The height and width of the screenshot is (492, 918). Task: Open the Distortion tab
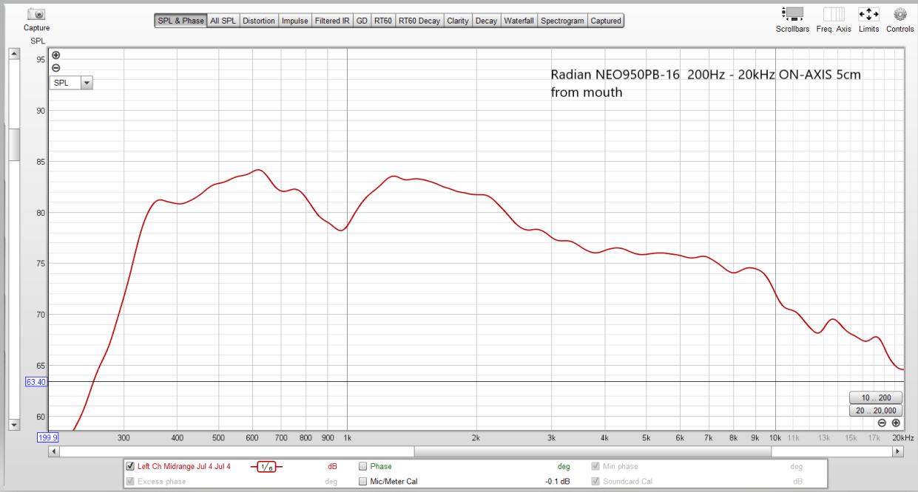point(259,21)
